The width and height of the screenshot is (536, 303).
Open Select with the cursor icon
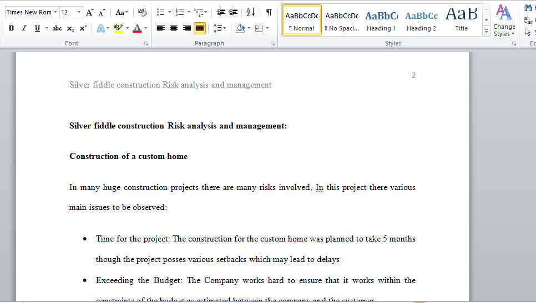click(x=528, y=32)
